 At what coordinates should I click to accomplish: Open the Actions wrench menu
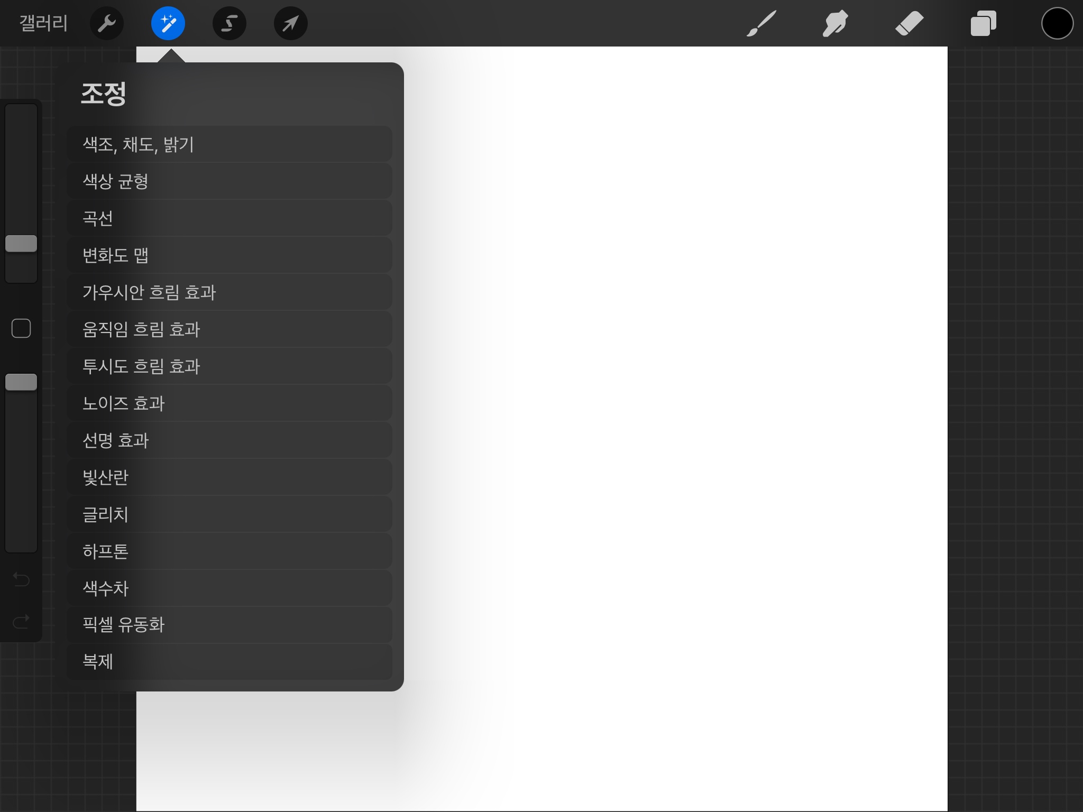click(107, 23)
